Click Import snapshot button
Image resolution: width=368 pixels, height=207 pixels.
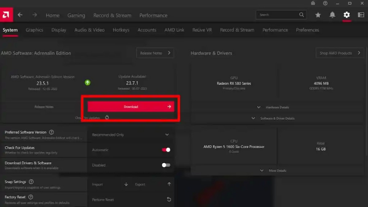tap(110, 184)
